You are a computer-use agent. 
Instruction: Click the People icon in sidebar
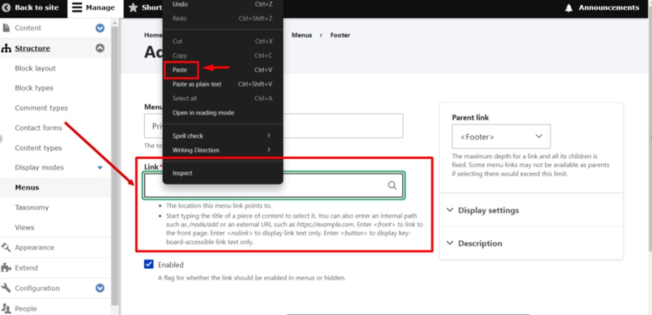pos(6,308)
